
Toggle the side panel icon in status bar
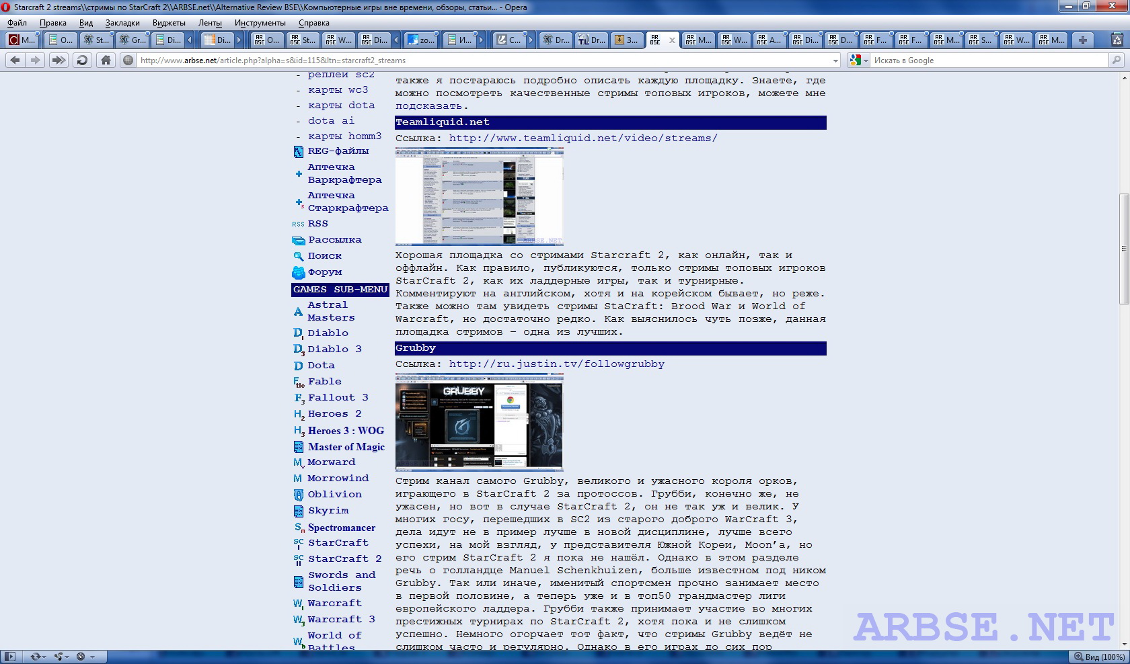(x=10, y=657)
